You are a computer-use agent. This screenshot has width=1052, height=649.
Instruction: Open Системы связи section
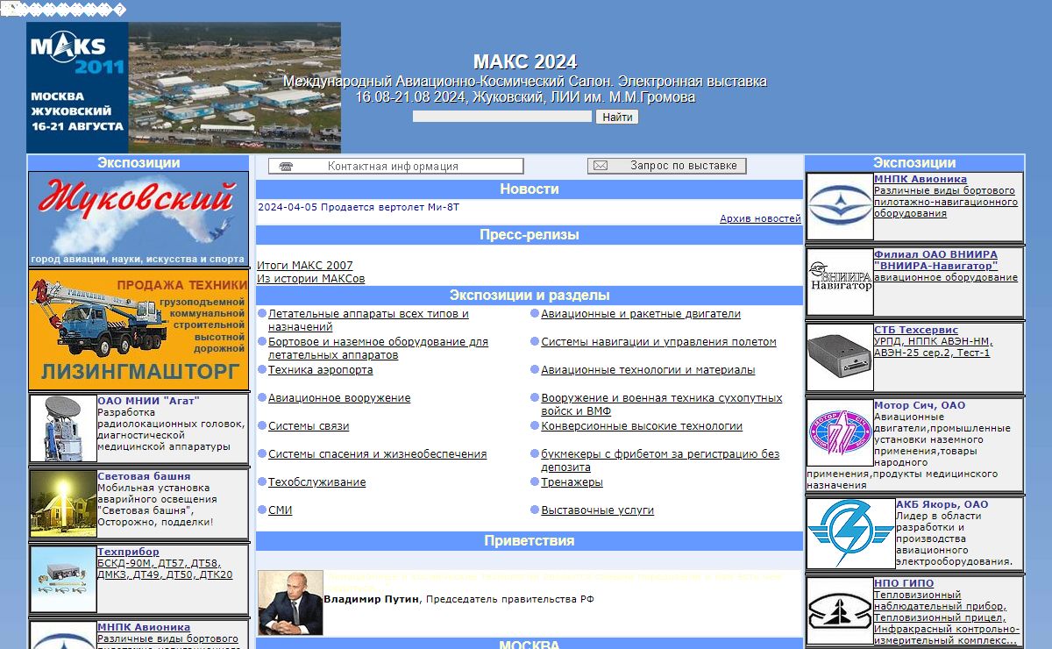point(309,426)
